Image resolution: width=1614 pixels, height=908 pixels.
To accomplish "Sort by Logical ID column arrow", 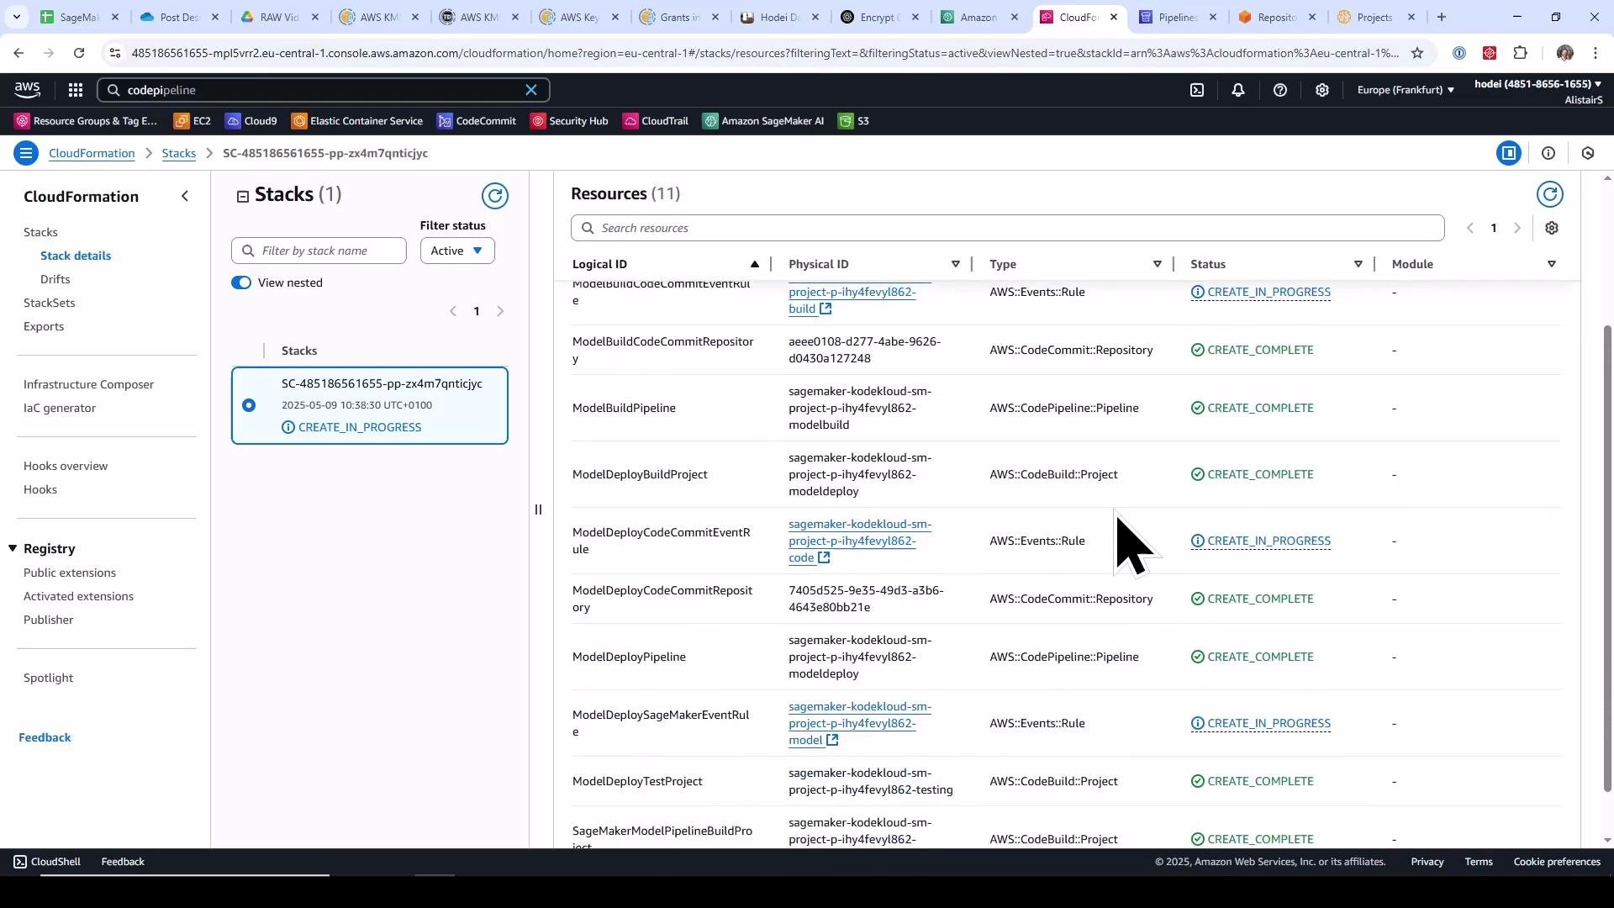I will (755, 264).
